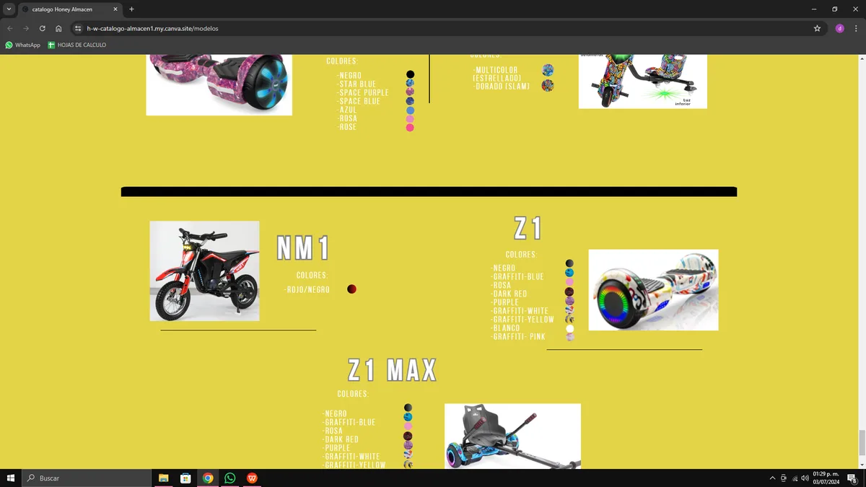The width and height of the screenshot is (866, 487).
Task: Click the Z1 MAX kart image
Action: tap(512, 436)
